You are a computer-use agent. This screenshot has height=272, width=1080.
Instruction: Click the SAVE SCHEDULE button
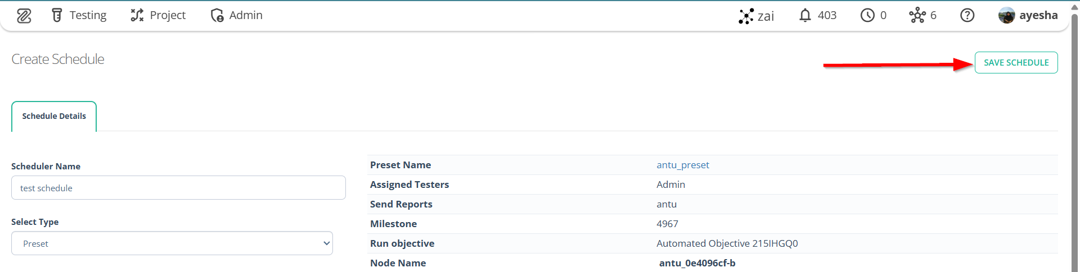(x=1016, y=62)
